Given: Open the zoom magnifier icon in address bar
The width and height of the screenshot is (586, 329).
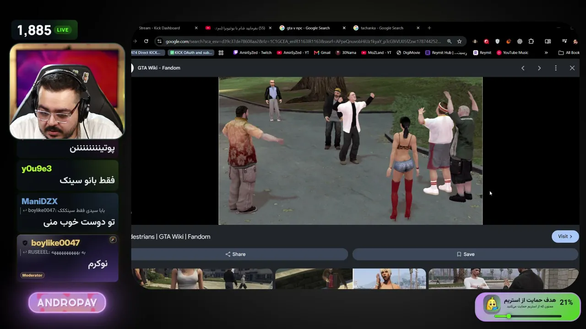Looking at the screenshot, I should (449, 41).
